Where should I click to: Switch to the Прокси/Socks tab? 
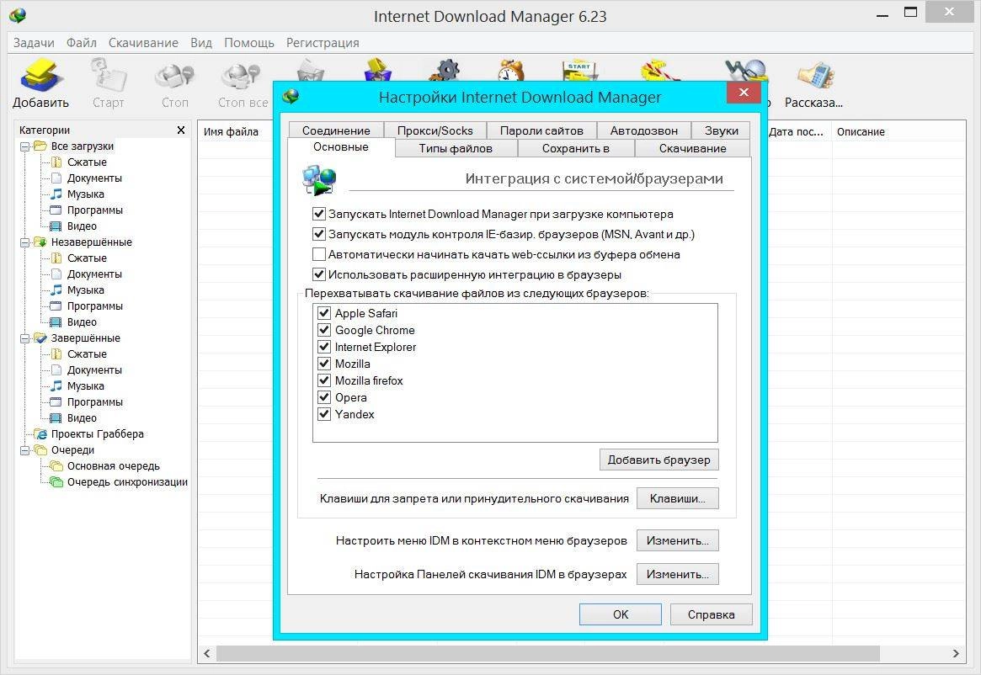pos(435,130)
